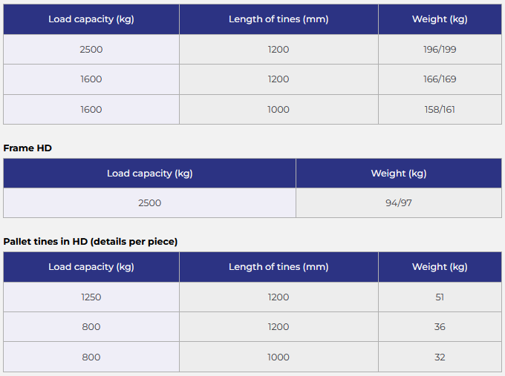Select the 2500 load capacity in the top table

91,50
